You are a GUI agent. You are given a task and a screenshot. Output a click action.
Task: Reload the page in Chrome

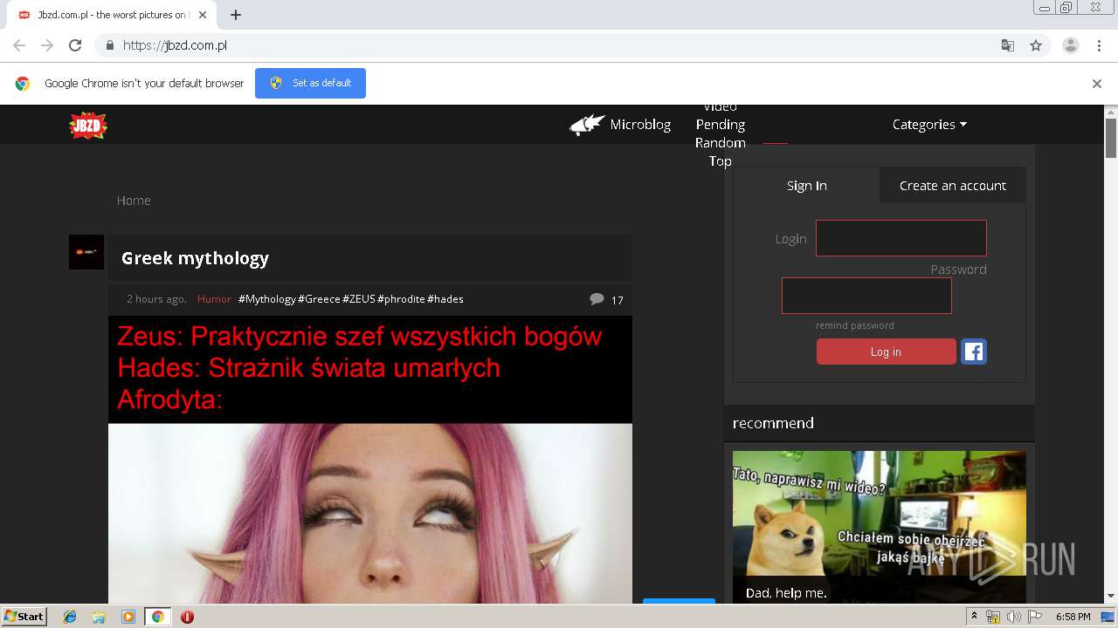[x=75, y=45]
